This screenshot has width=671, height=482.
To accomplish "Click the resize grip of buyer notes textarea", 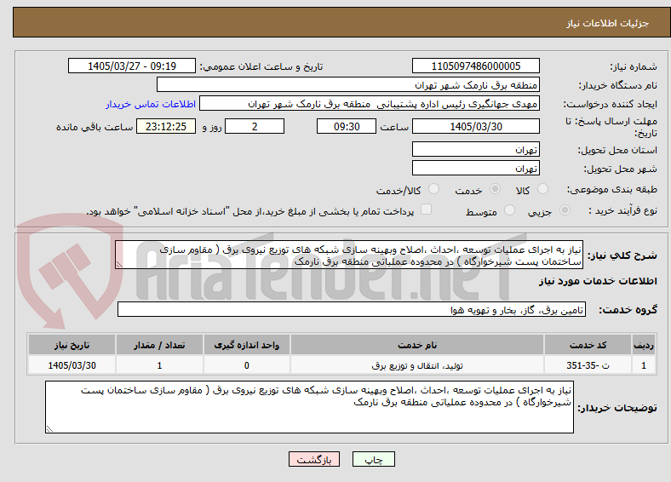I will pyautogui.click(x=49, y=429).
